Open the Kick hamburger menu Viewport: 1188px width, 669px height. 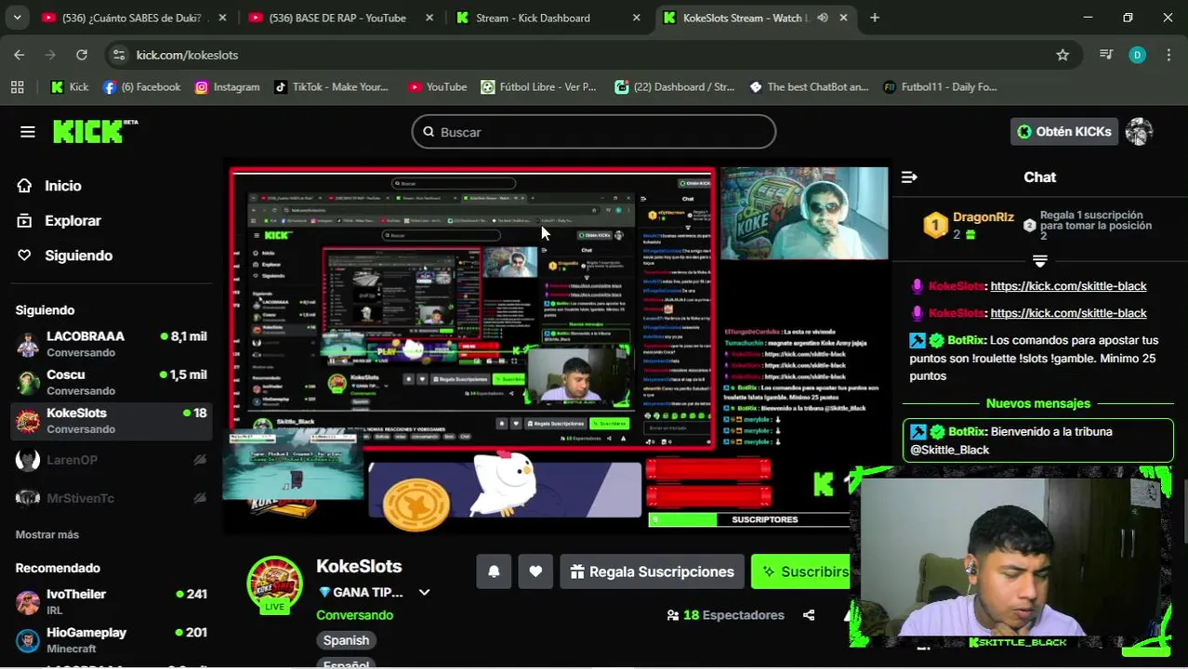(27, 132)
